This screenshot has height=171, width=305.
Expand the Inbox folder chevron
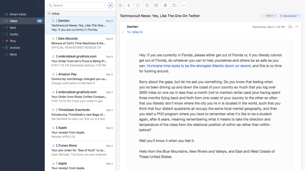coord(3,21)
